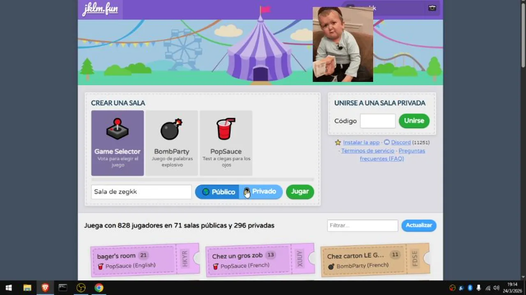Click the star icon beside Instalar la app
Viewport: 526px width, 295px height.
[338, 143]
